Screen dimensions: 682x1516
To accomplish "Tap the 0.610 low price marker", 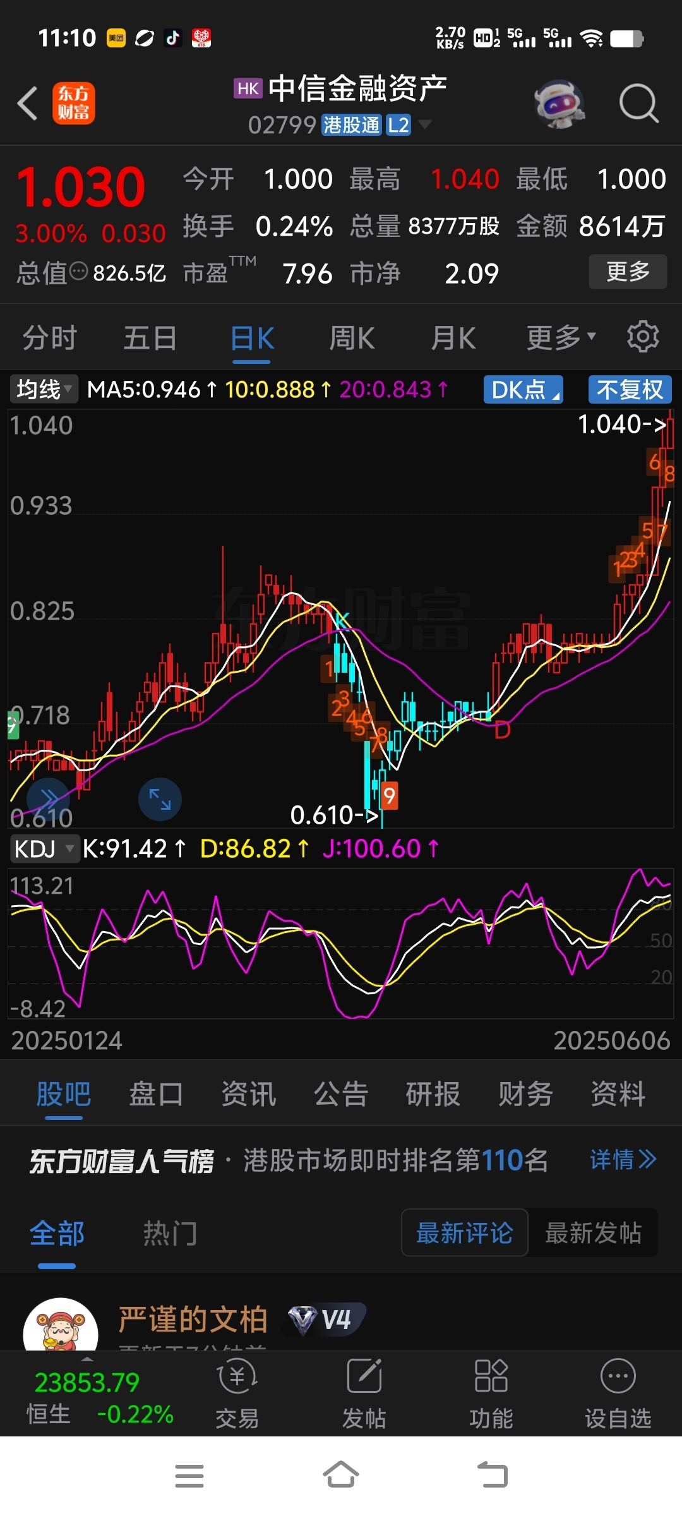I will coord(334,815).
